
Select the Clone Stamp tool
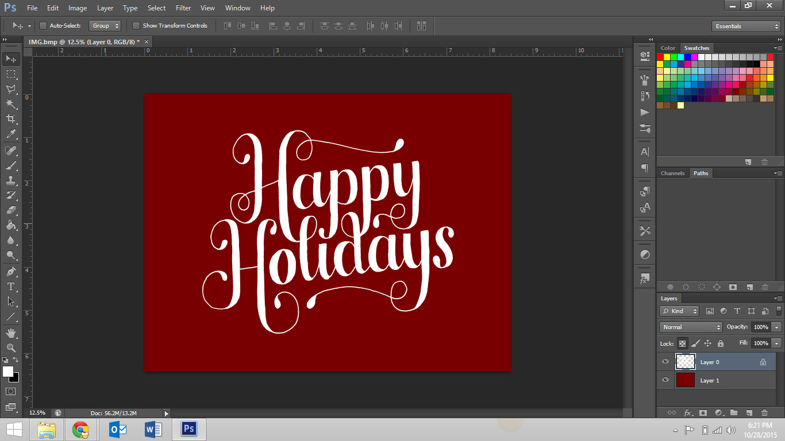point(11,180)
